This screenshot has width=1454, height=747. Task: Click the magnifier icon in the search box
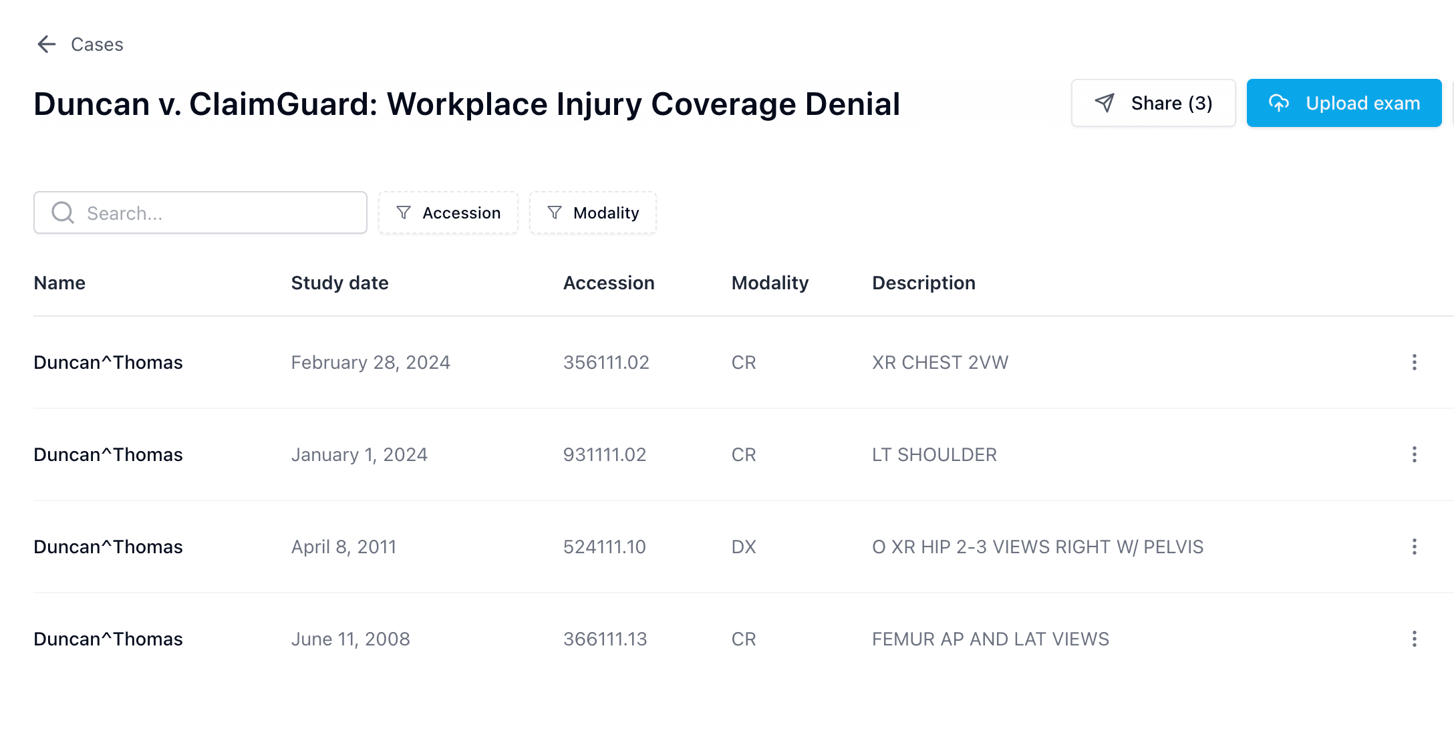(63, 212)
